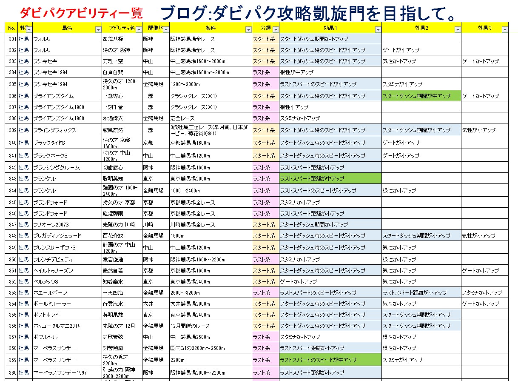Click horse name フライングフォックス
This screenshot has width=518, height=381.
pos(55,130)
